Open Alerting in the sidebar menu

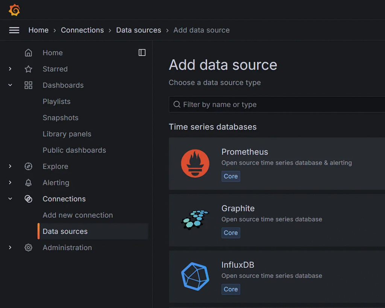56,182
